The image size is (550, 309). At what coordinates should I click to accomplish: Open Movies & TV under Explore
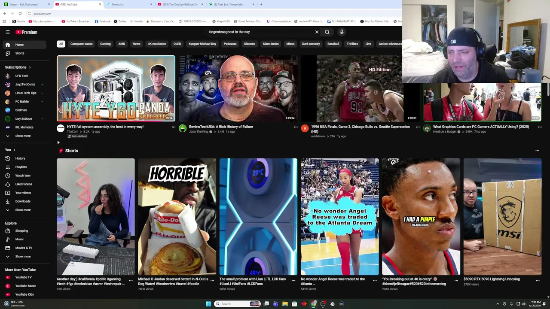(x=24, y=248)
